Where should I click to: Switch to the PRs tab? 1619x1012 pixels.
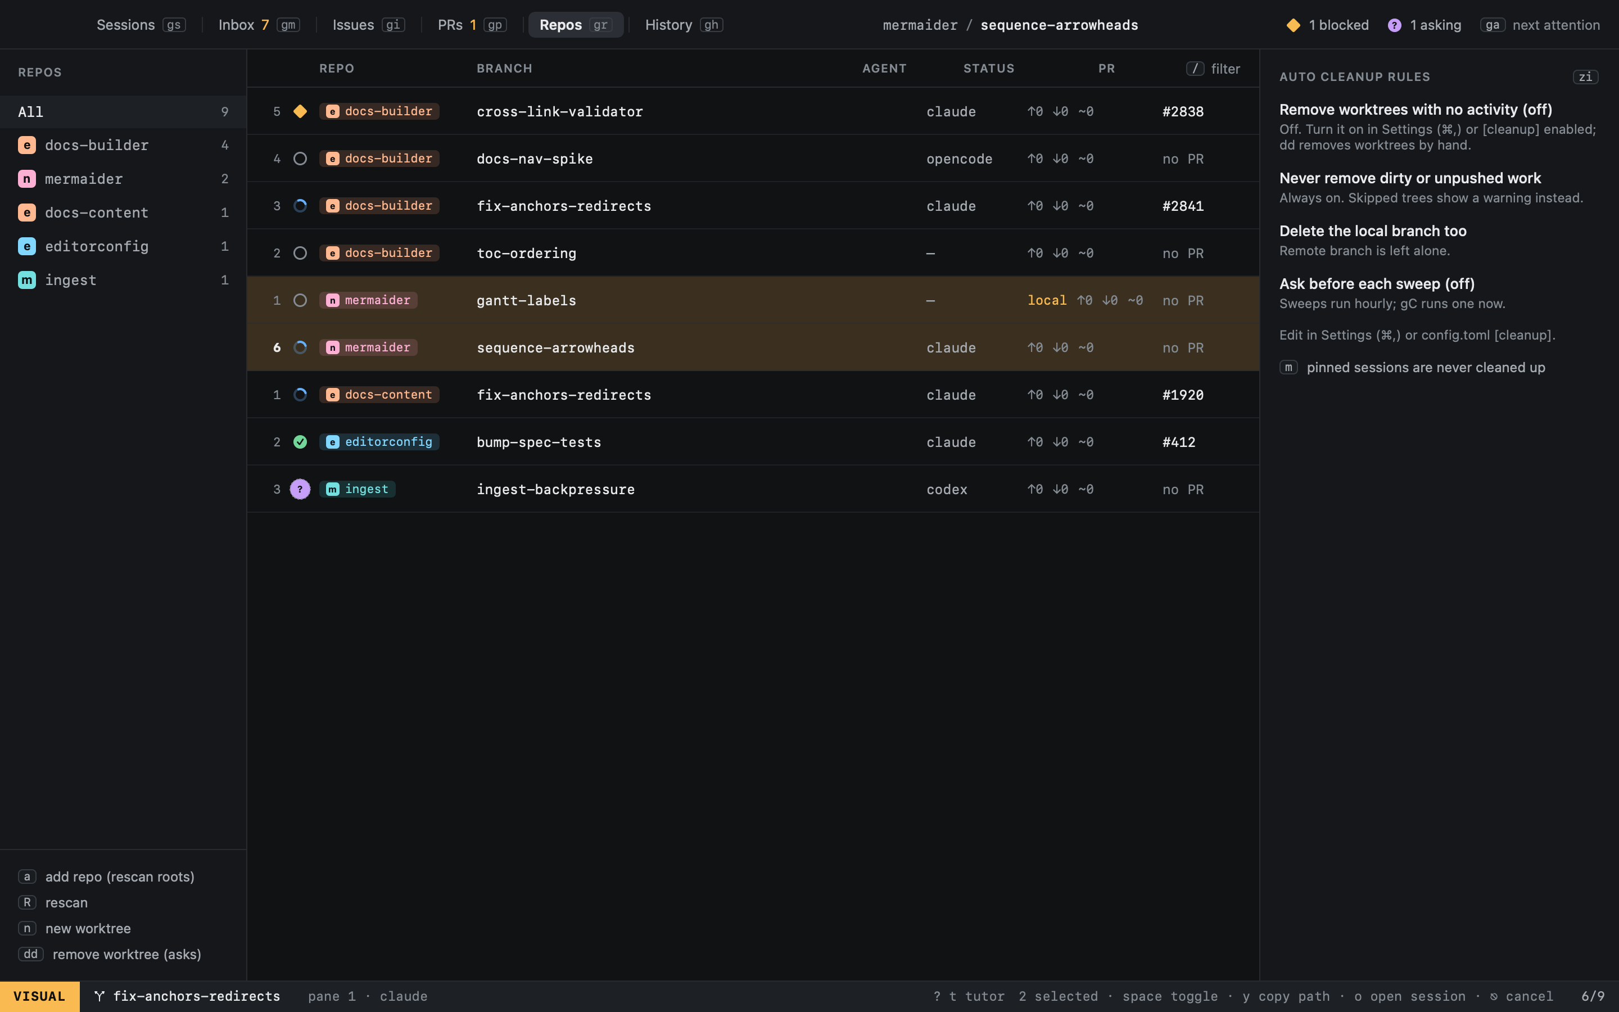coord(472,25)
